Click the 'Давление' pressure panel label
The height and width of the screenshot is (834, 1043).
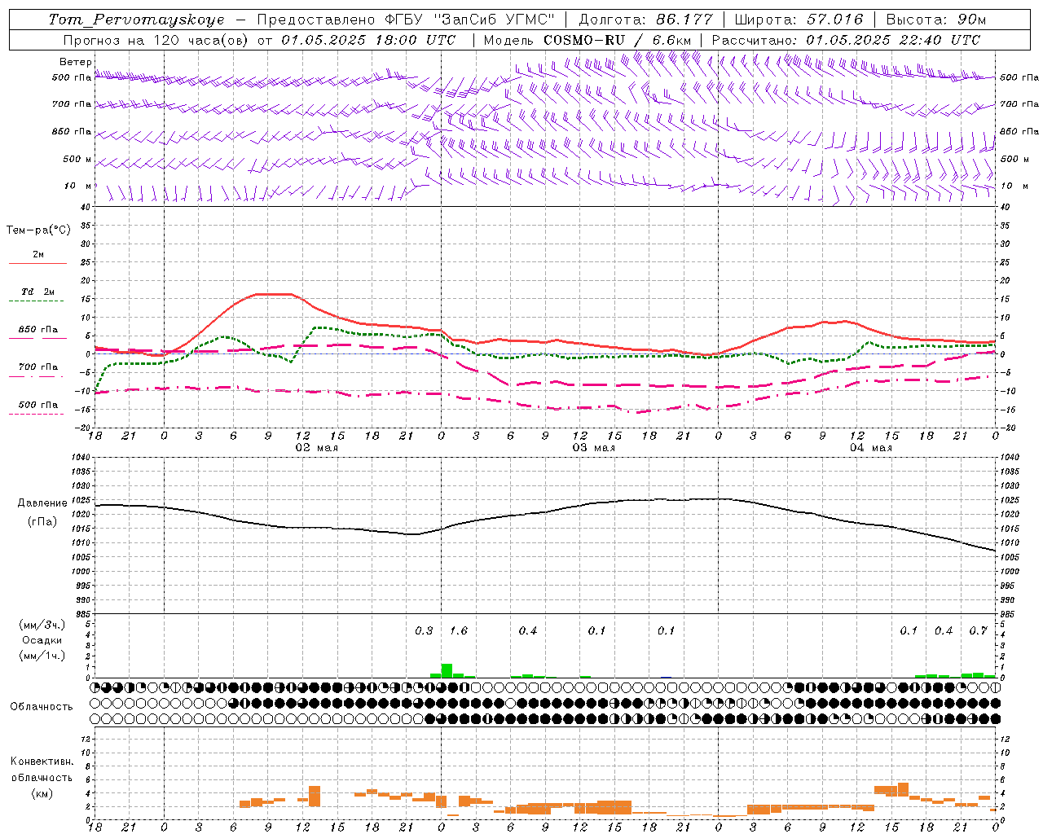click(42, 503)
